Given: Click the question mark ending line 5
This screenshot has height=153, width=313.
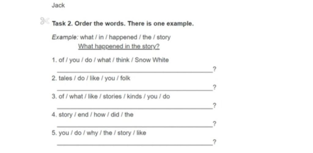Looking at the screenshot, I should pyautogui.click(x=214, y=142).
